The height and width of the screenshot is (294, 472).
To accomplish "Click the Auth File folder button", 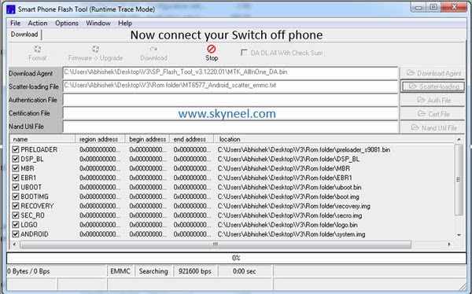I will click(x=433, y=100).
